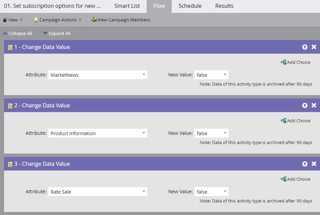This screenshot has height=215, width=320.
Task: Add Choice to step 1
Action: (x=296, y=62)
